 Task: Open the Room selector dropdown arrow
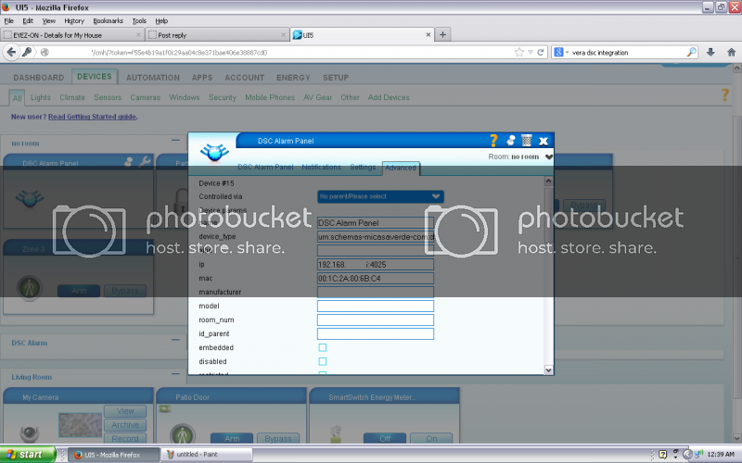point(548,156)
